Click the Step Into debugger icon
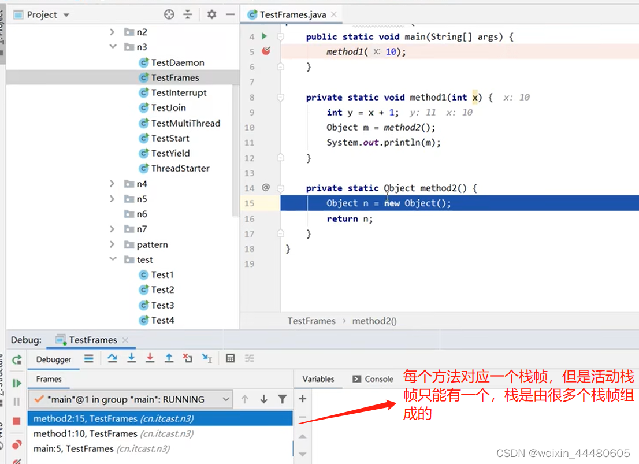Image resolution: width=639 pixels, height=464 pixels. pyautogui.click(x=132, y=358)
